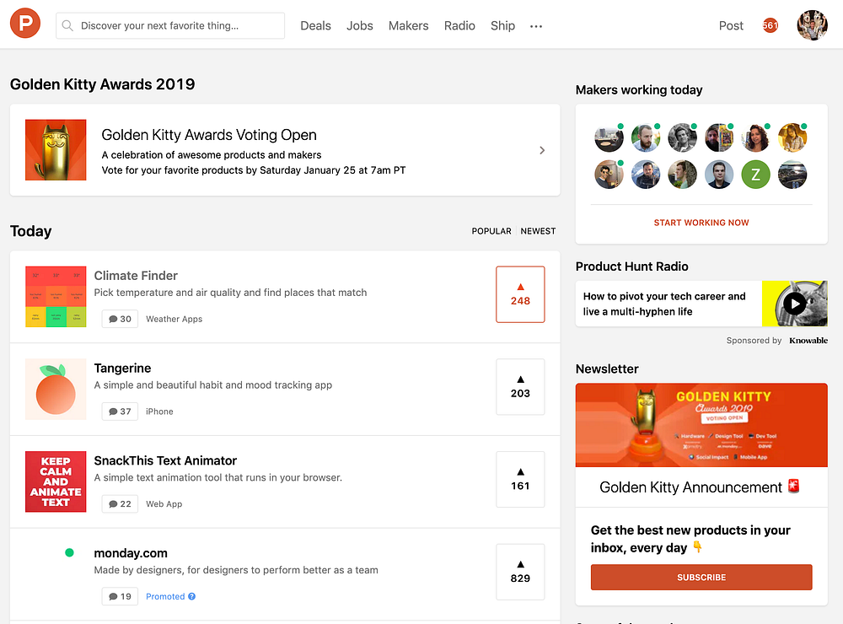Open the 561 notifications badge
The width and height of the screenshot is (843, 624).
pyautogui.click(x=770, y=25)
